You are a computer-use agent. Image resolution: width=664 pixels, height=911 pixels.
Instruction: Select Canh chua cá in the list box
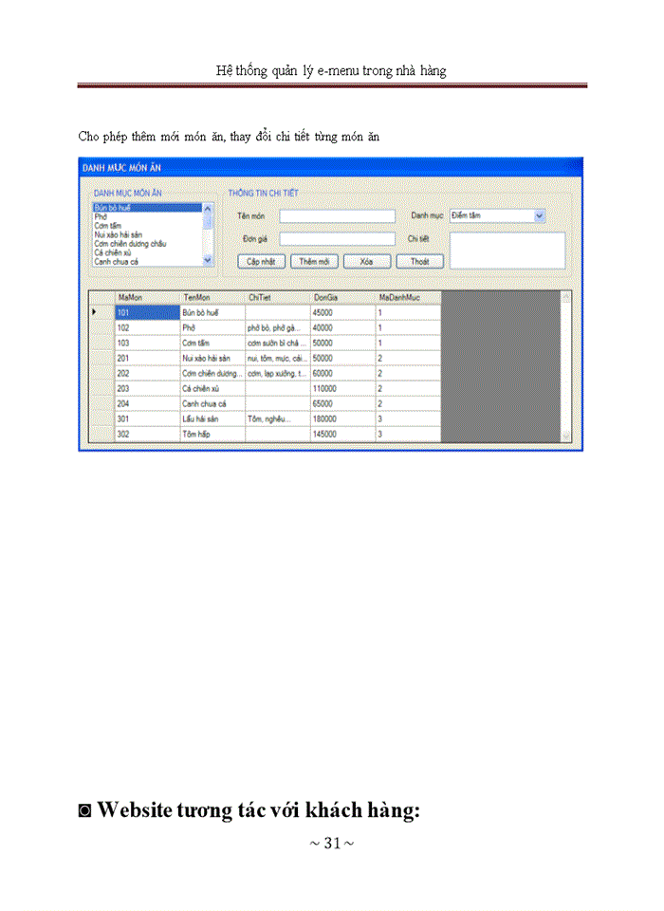click(148, 262)
